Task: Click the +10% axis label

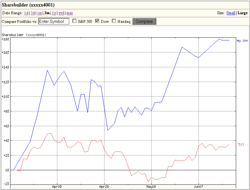Action: point(6,97)
